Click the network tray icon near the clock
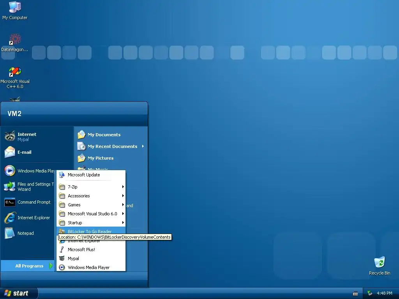399x299 pixels. pyautogui.click(x=370, y=293)
